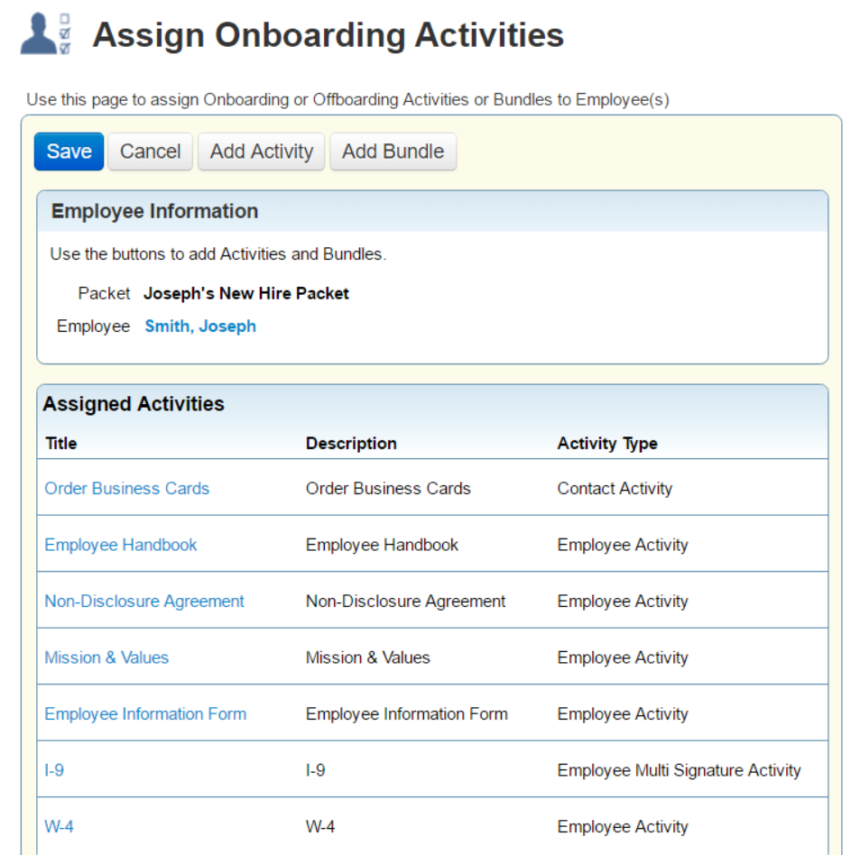This screenshot has height=855, width=851.
Task: Click the Assigned Activities section header
Action: 134,404
